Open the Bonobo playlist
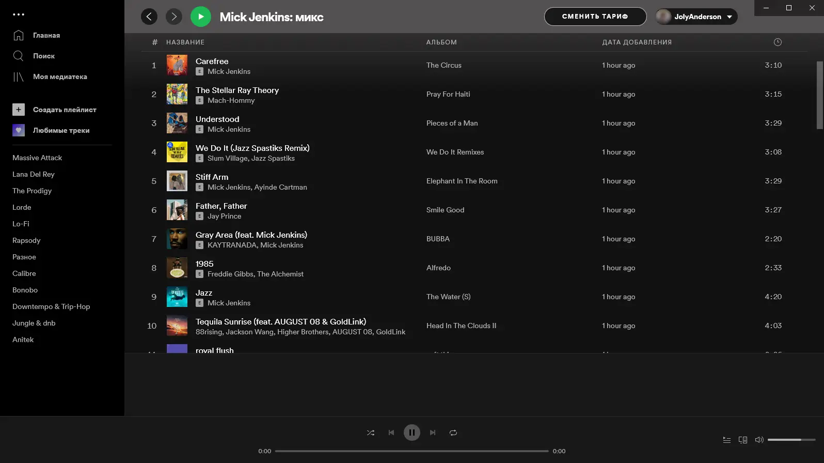Image resolution: width=824 pixels, height=463 pixels. tap(25, 290)
